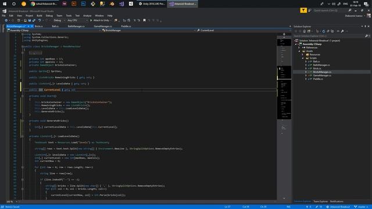Open the Assembly-CSharp project navigation dropdown
Screen dimensions: 372x209
click(53, 30)
